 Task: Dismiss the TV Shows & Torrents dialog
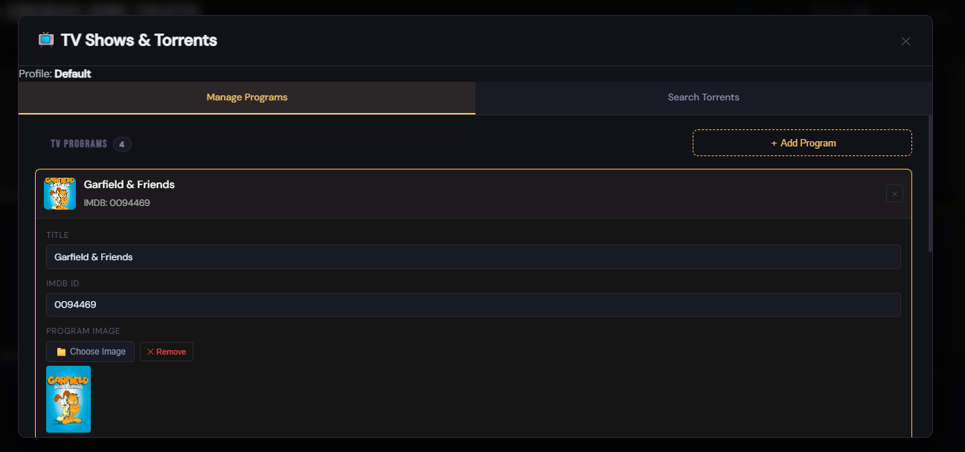point(905,41)
